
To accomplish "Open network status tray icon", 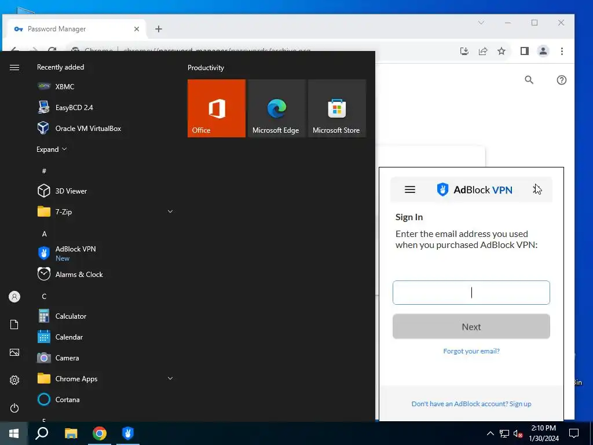I will click(x=504, y=433).
